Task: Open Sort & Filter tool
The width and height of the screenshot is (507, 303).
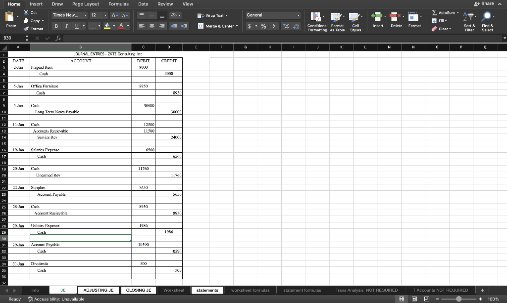Action: coord(469,22)
